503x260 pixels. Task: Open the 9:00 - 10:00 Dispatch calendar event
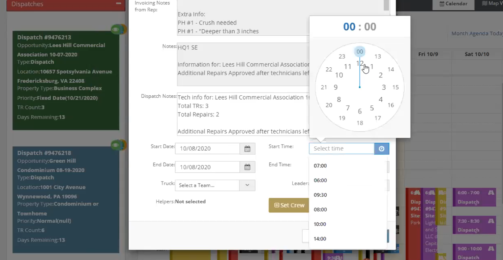click(x=474, y=253)
